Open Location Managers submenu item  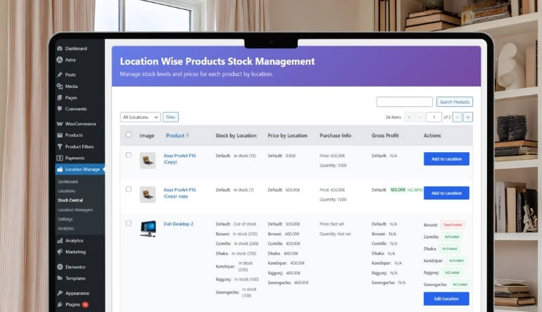click(75, 210)
